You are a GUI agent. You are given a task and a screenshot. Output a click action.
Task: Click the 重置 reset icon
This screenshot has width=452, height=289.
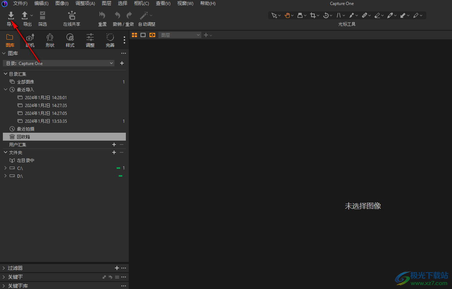(102, 15)
